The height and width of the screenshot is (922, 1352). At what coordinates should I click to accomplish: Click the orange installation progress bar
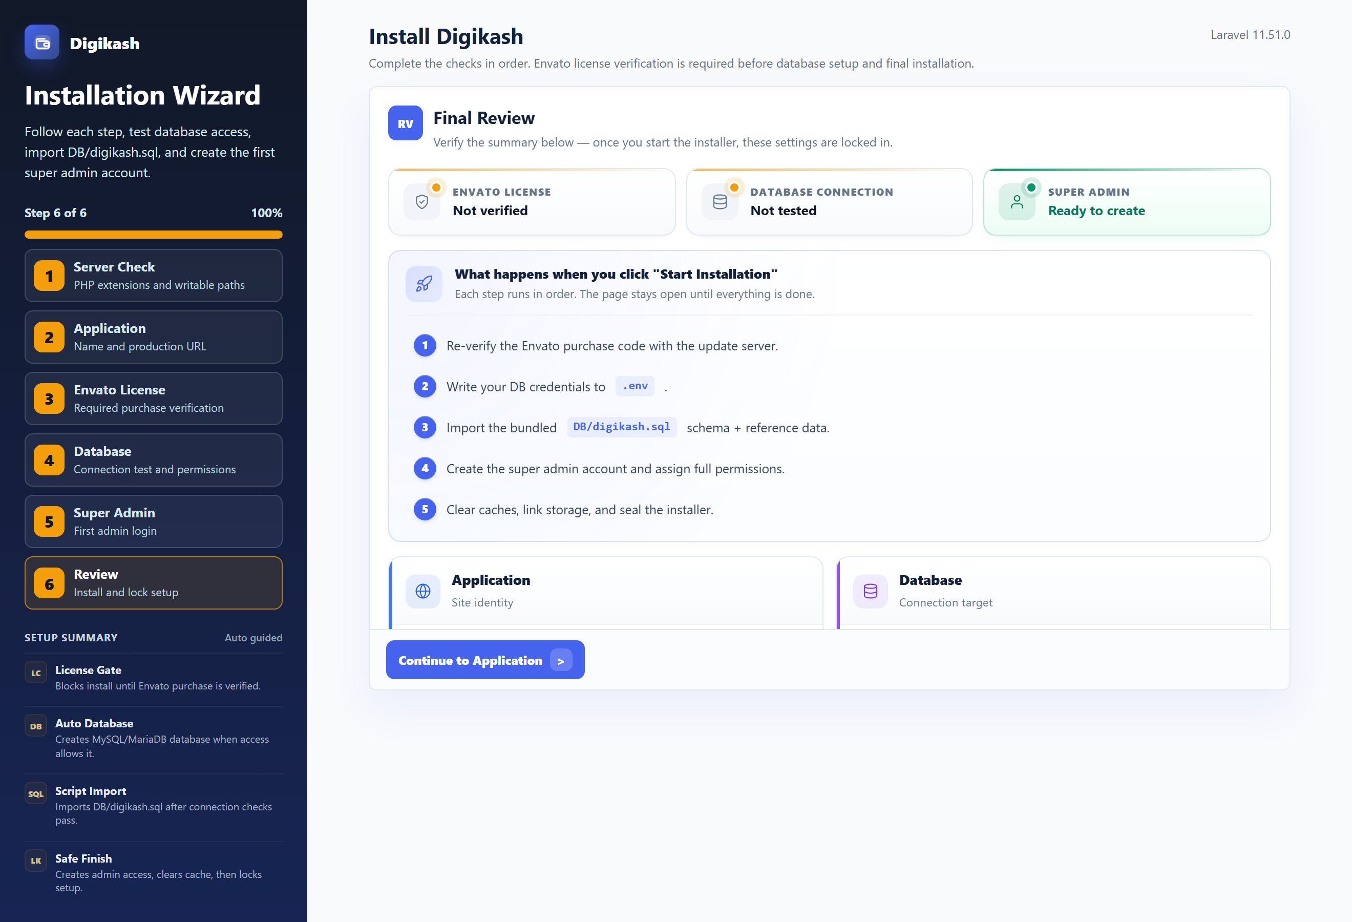point(154,235)
